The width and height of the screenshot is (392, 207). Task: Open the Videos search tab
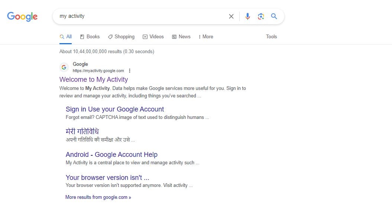[x=153, y=36]
